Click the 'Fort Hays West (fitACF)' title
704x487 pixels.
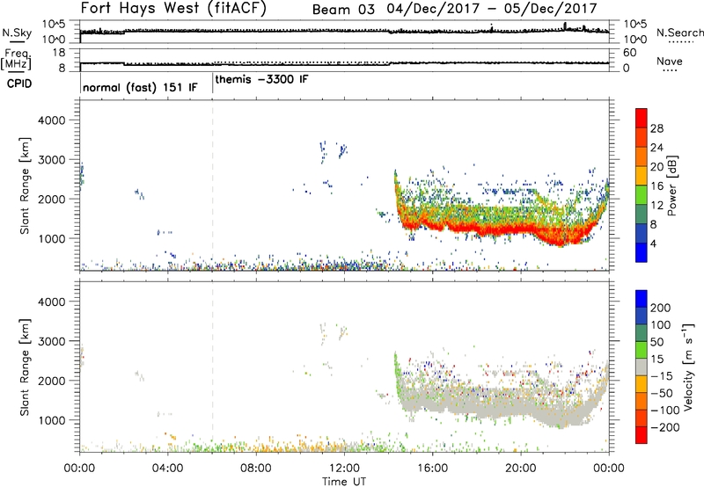coord(173,8)
